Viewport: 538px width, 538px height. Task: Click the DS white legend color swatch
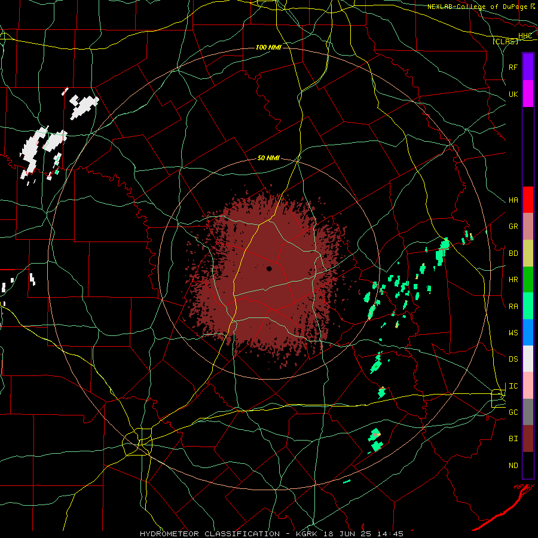pyautogui.click(x=528, y=359)
